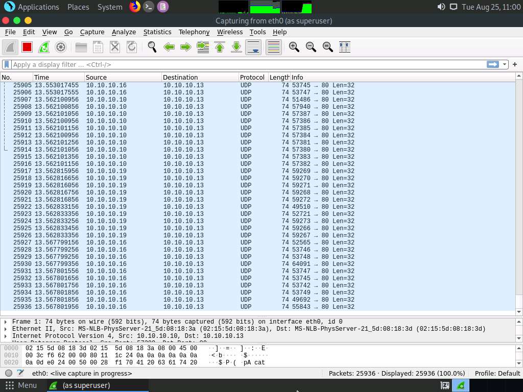523x392 pixels.
Task: Apply display filter arrow button
Action: coord(493,64)
